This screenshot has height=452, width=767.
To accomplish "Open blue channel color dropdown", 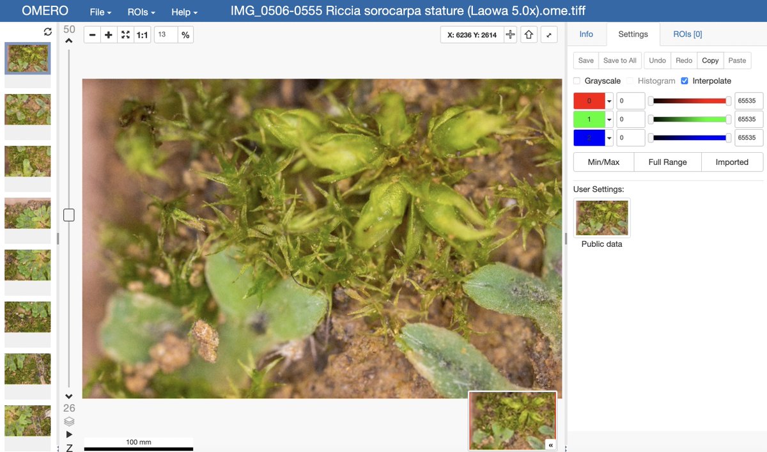I will [610, 137].
